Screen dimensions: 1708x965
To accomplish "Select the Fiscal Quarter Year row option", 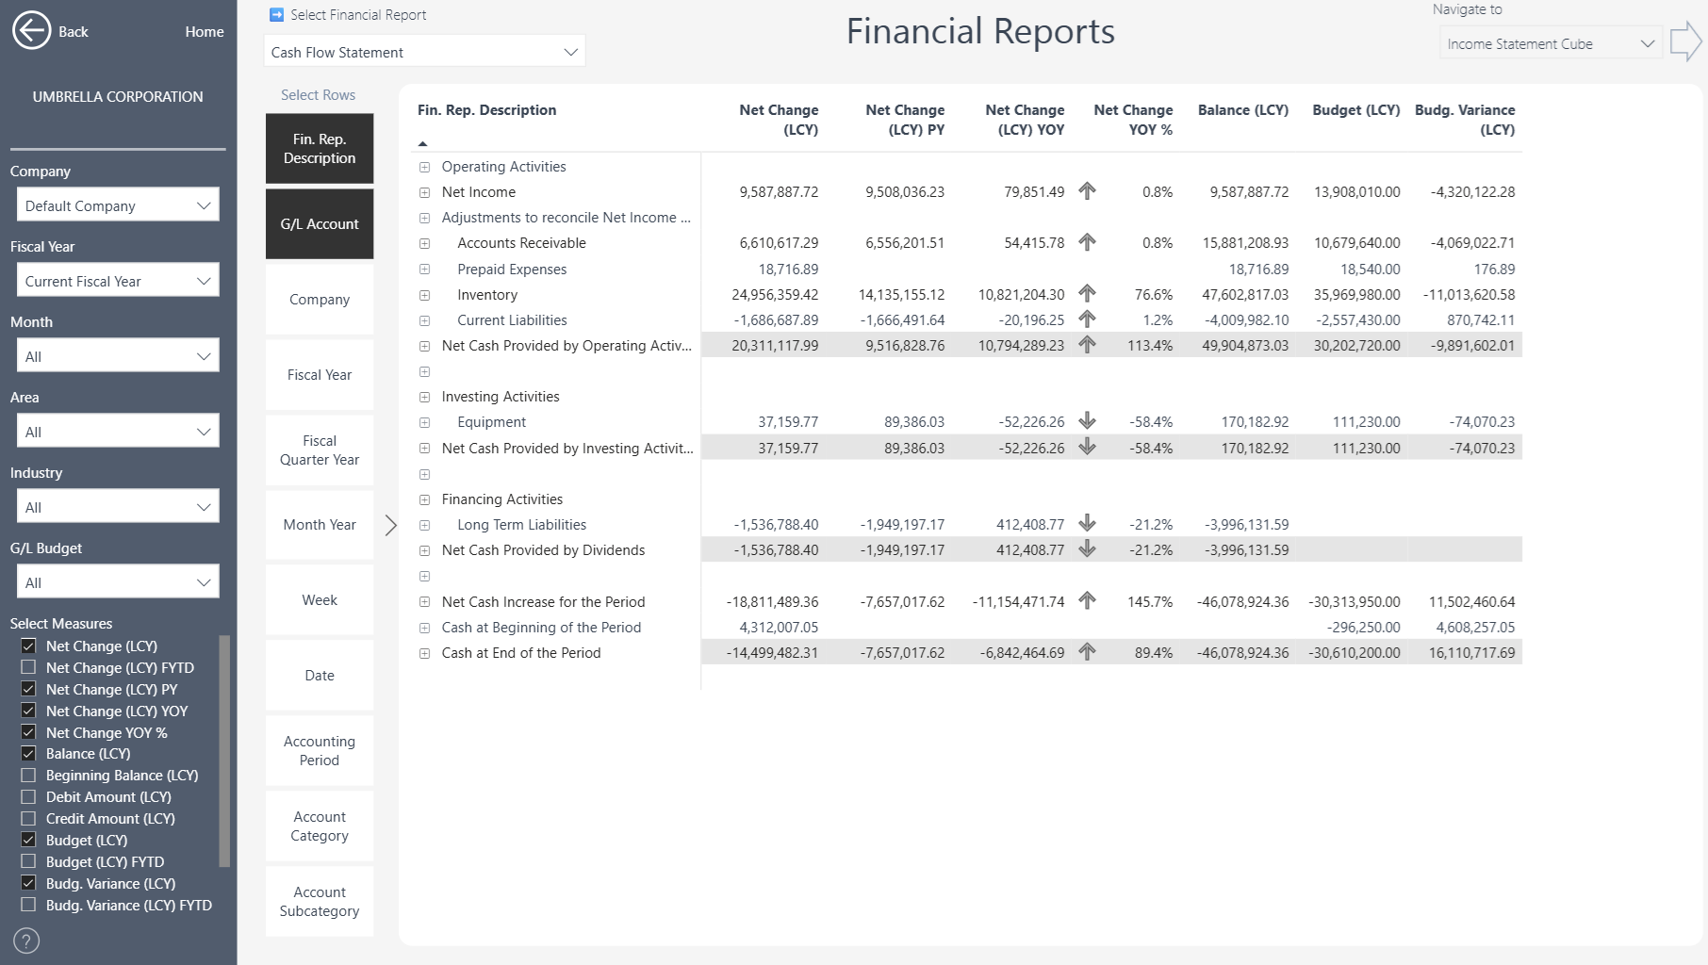I will 320,450.
